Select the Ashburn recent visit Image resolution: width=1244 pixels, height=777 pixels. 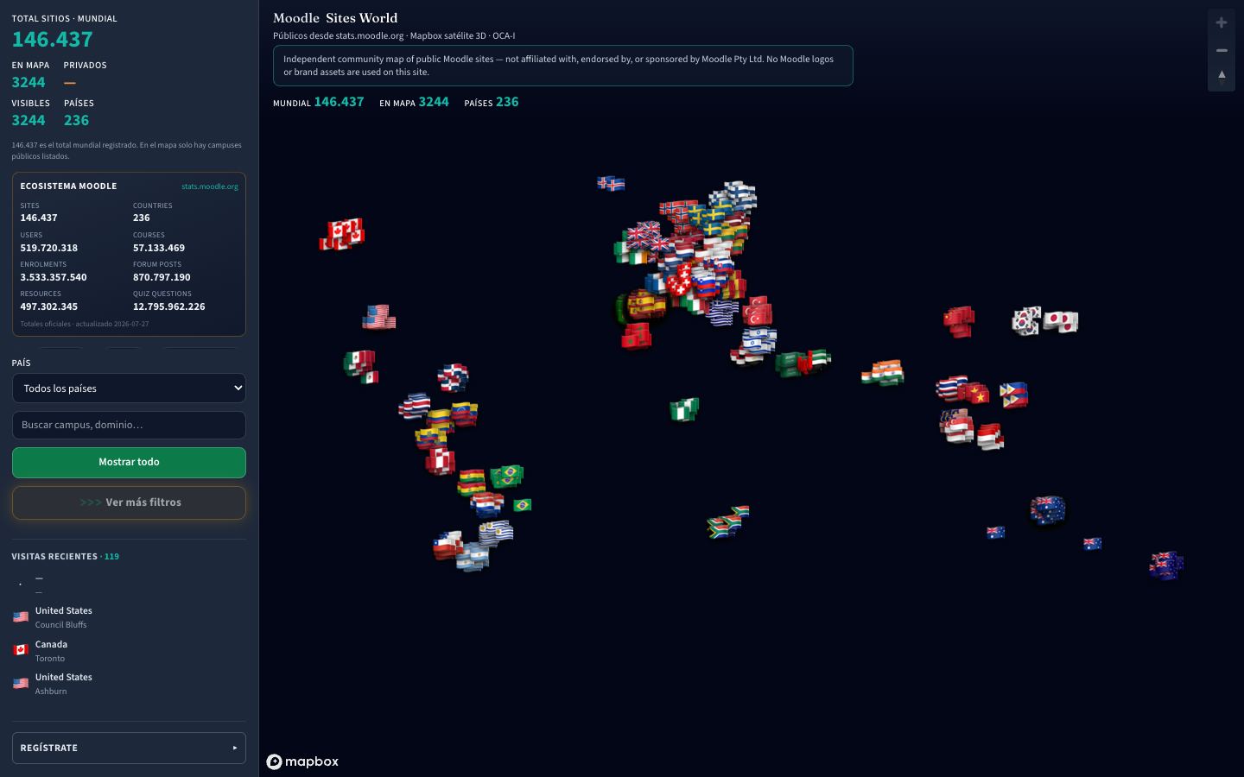tap(129, 684)
